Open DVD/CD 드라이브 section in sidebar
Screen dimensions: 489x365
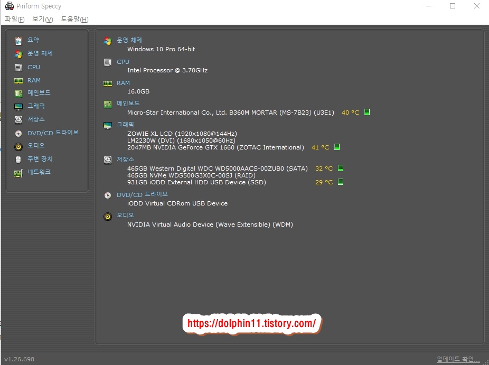point(53,133)
